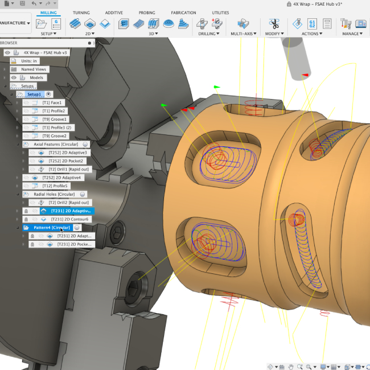The height and width of the screenshot is (370, 370).
Task: Show toolpath for [T1] Face1
Action: (26, 102)
